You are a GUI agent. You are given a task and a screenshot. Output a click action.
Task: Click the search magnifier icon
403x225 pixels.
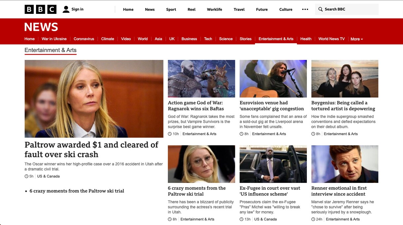(x=320, y=9)
